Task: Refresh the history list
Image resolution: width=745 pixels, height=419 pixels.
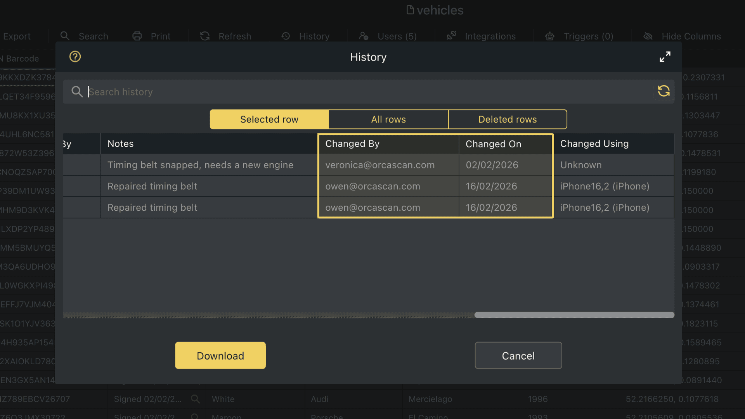Action: coord(664,91)
